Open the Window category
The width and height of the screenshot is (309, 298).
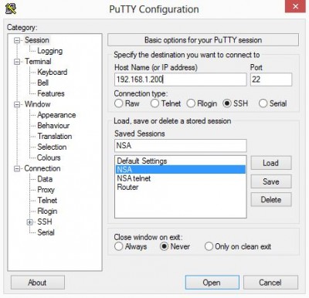pos(37,104)
